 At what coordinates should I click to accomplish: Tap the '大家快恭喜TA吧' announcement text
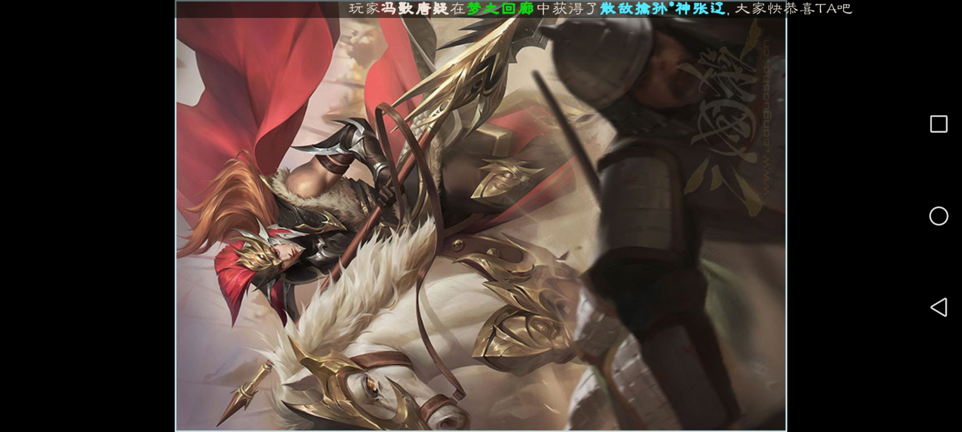793,9
